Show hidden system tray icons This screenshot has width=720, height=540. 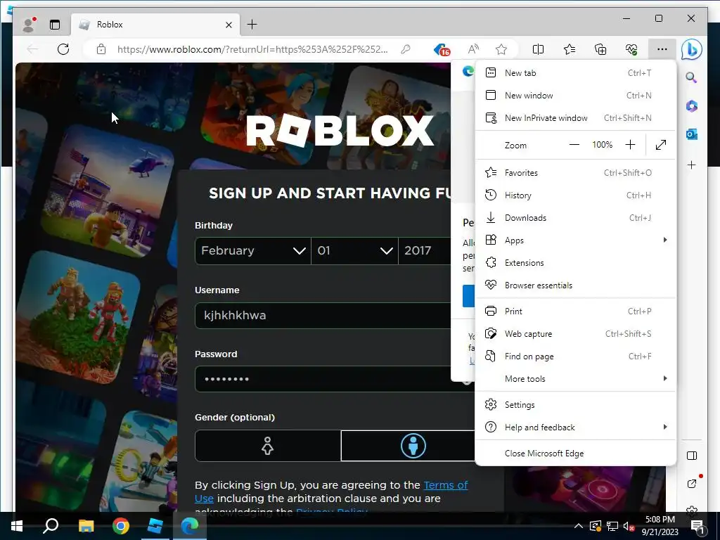(x=579, y=526)
